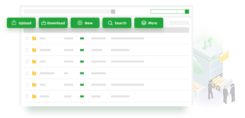The width and height of the screenshot is (245, 118).
Task: Click the grey address bar at the top
Action: [67, 12]
